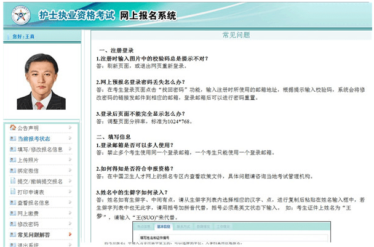Select 常见问题解答 in sidebar
This screenshot has width=374, height=247.
(x=34, y=235)
